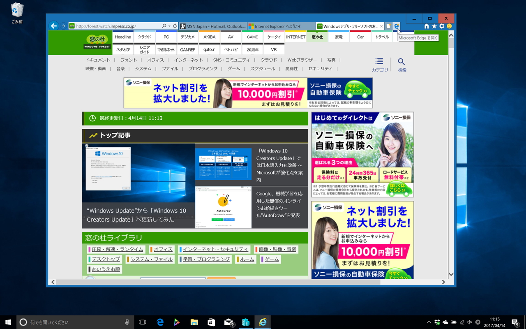Open Favorites with the star icon
This screenshot has height=329, width=526.
[x=434, y=26]
